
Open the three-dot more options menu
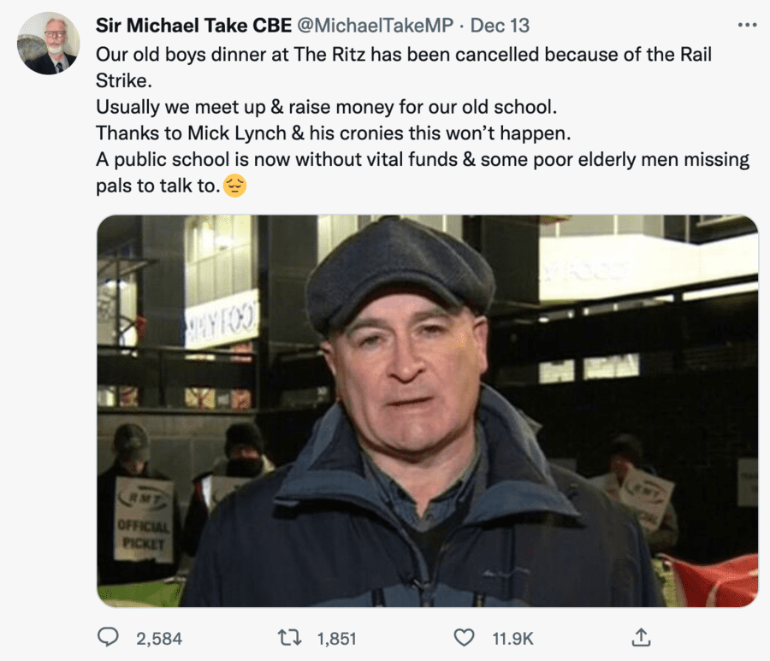747,25
